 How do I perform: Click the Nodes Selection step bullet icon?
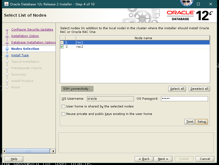pos(7,49)
